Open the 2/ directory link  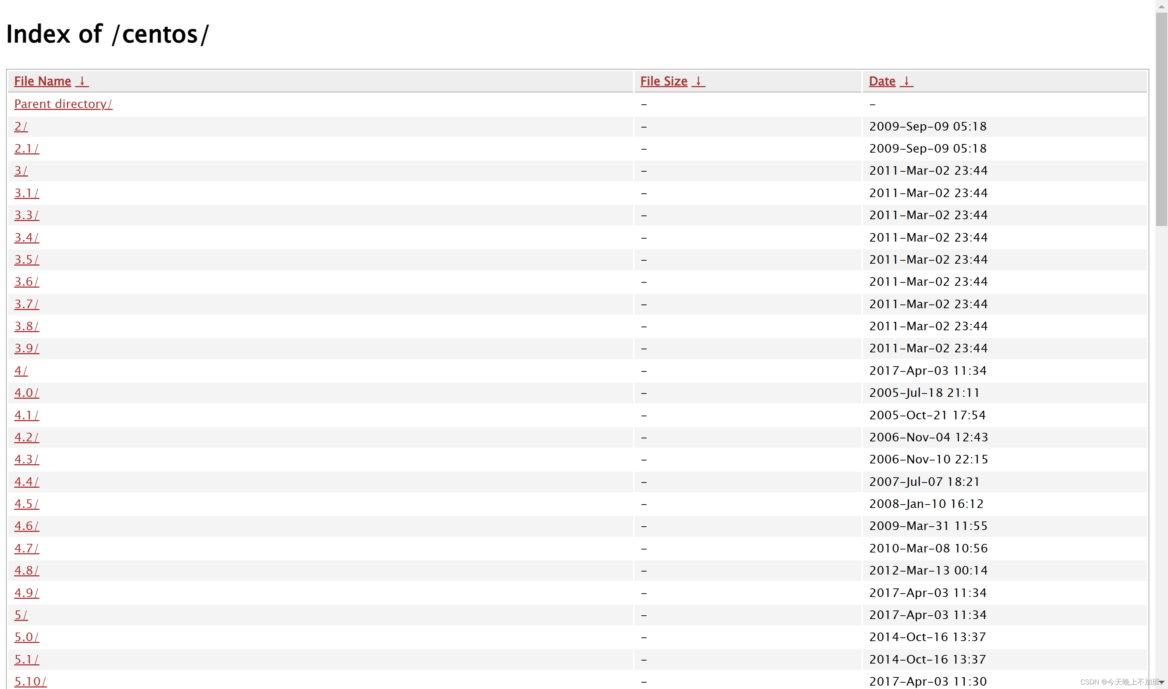tap(21, 126)
